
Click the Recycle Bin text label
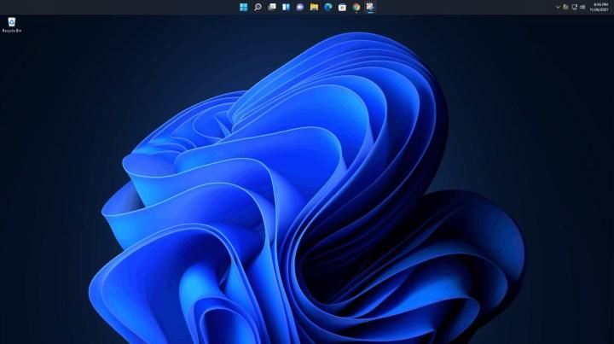pyautogui.click(x=12, y=31)
